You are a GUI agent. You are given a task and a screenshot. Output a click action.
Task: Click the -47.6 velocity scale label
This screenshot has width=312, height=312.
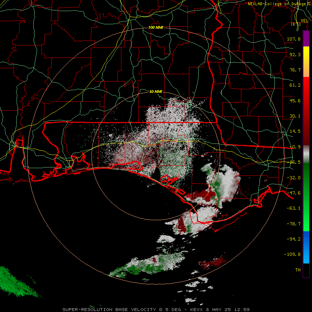(294, 193)
